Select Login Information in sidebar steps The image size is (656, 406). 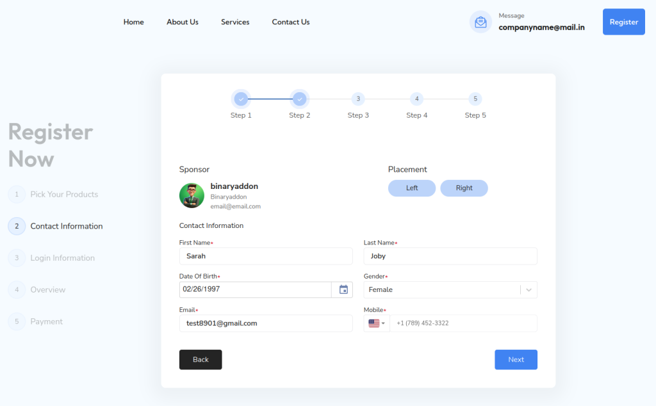tap(62, 258)
